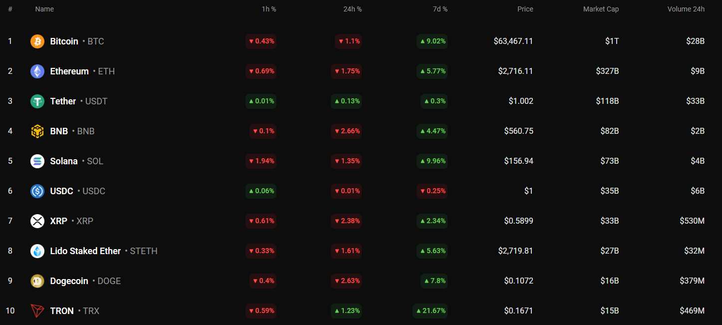Sort table by 24h % column header
This screenshot has width=722, height=325.
click(x=352, y=9)
